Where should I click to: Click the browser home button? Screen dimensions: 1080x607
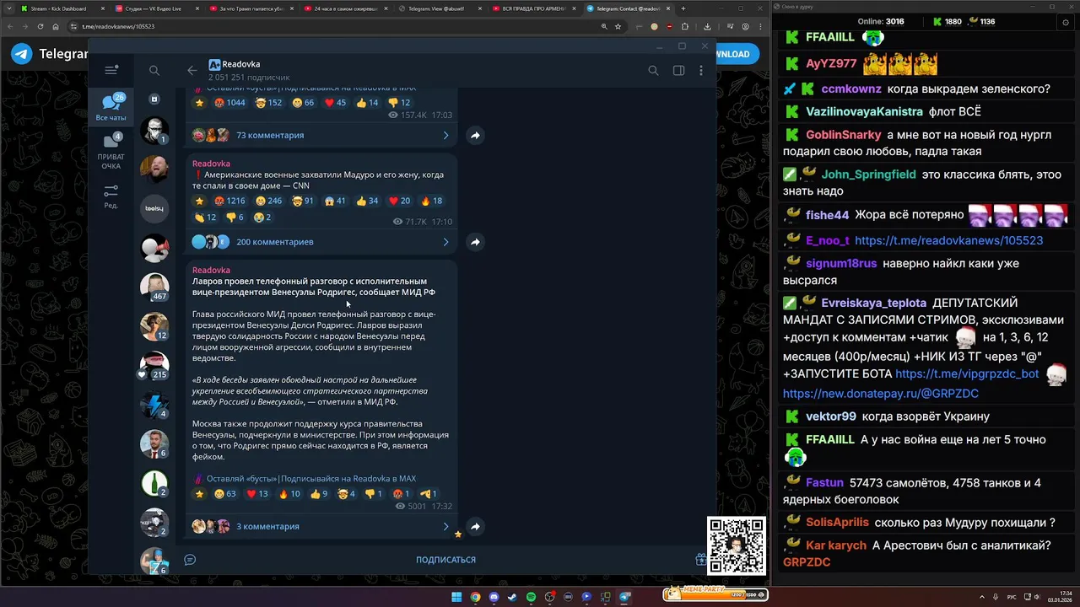[57, 26]
